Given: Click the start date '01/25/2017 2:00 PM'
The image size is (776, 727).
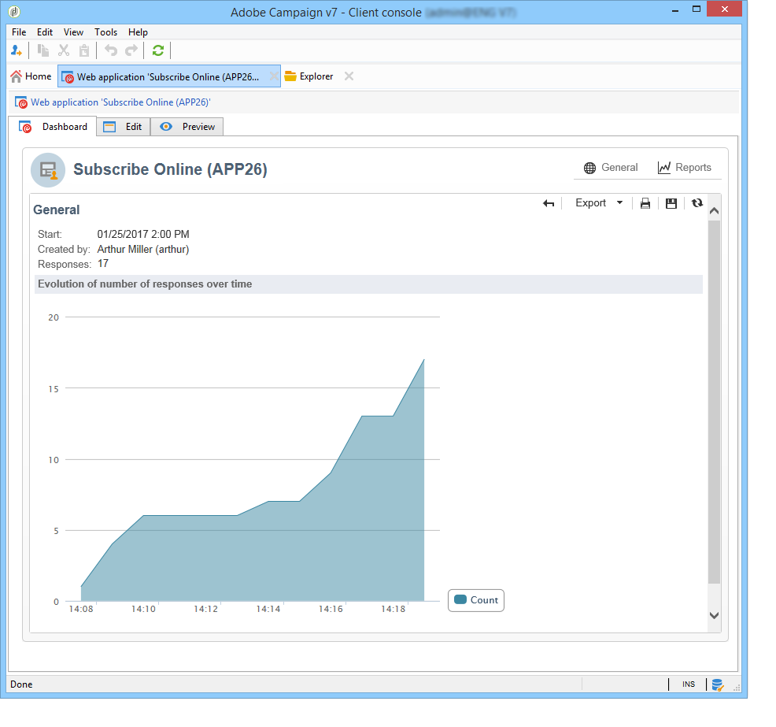Looking at the screenshot, I should click(x=143, y=234).
